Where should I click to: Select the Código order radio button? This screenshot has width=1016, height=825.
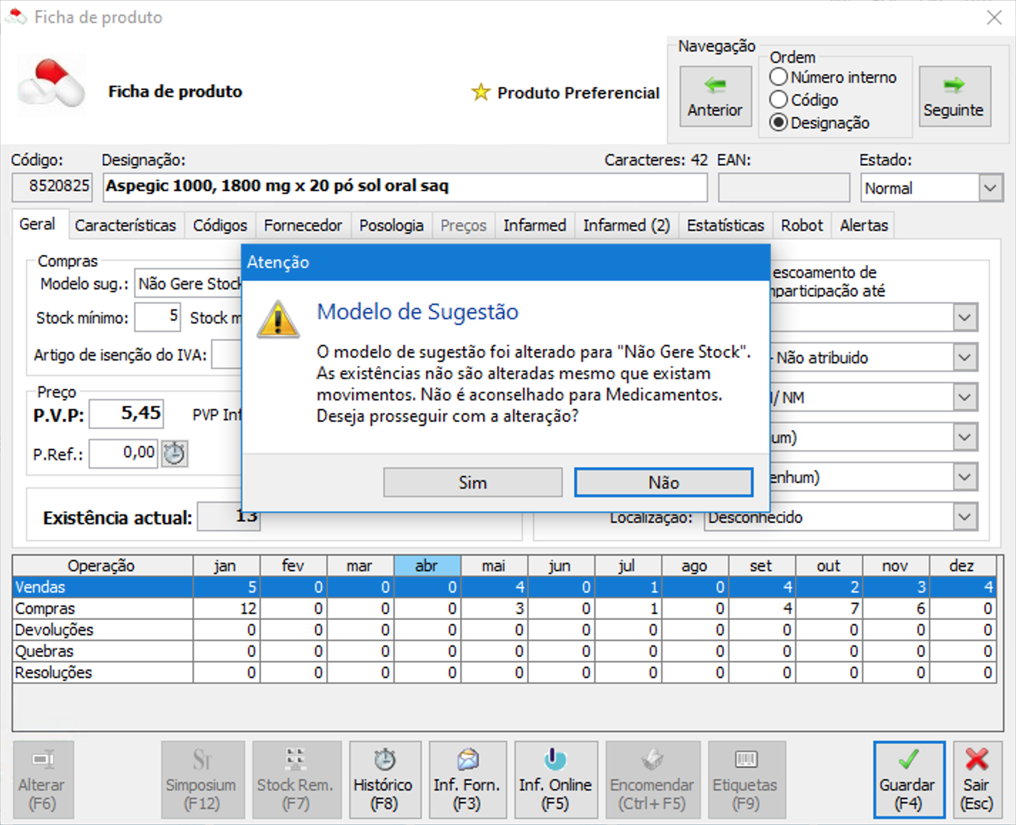779,100
